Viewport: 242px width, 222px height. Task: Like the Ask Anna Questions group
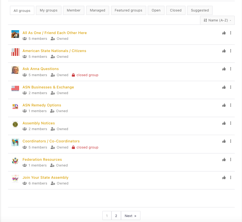[x=224, y=69]
